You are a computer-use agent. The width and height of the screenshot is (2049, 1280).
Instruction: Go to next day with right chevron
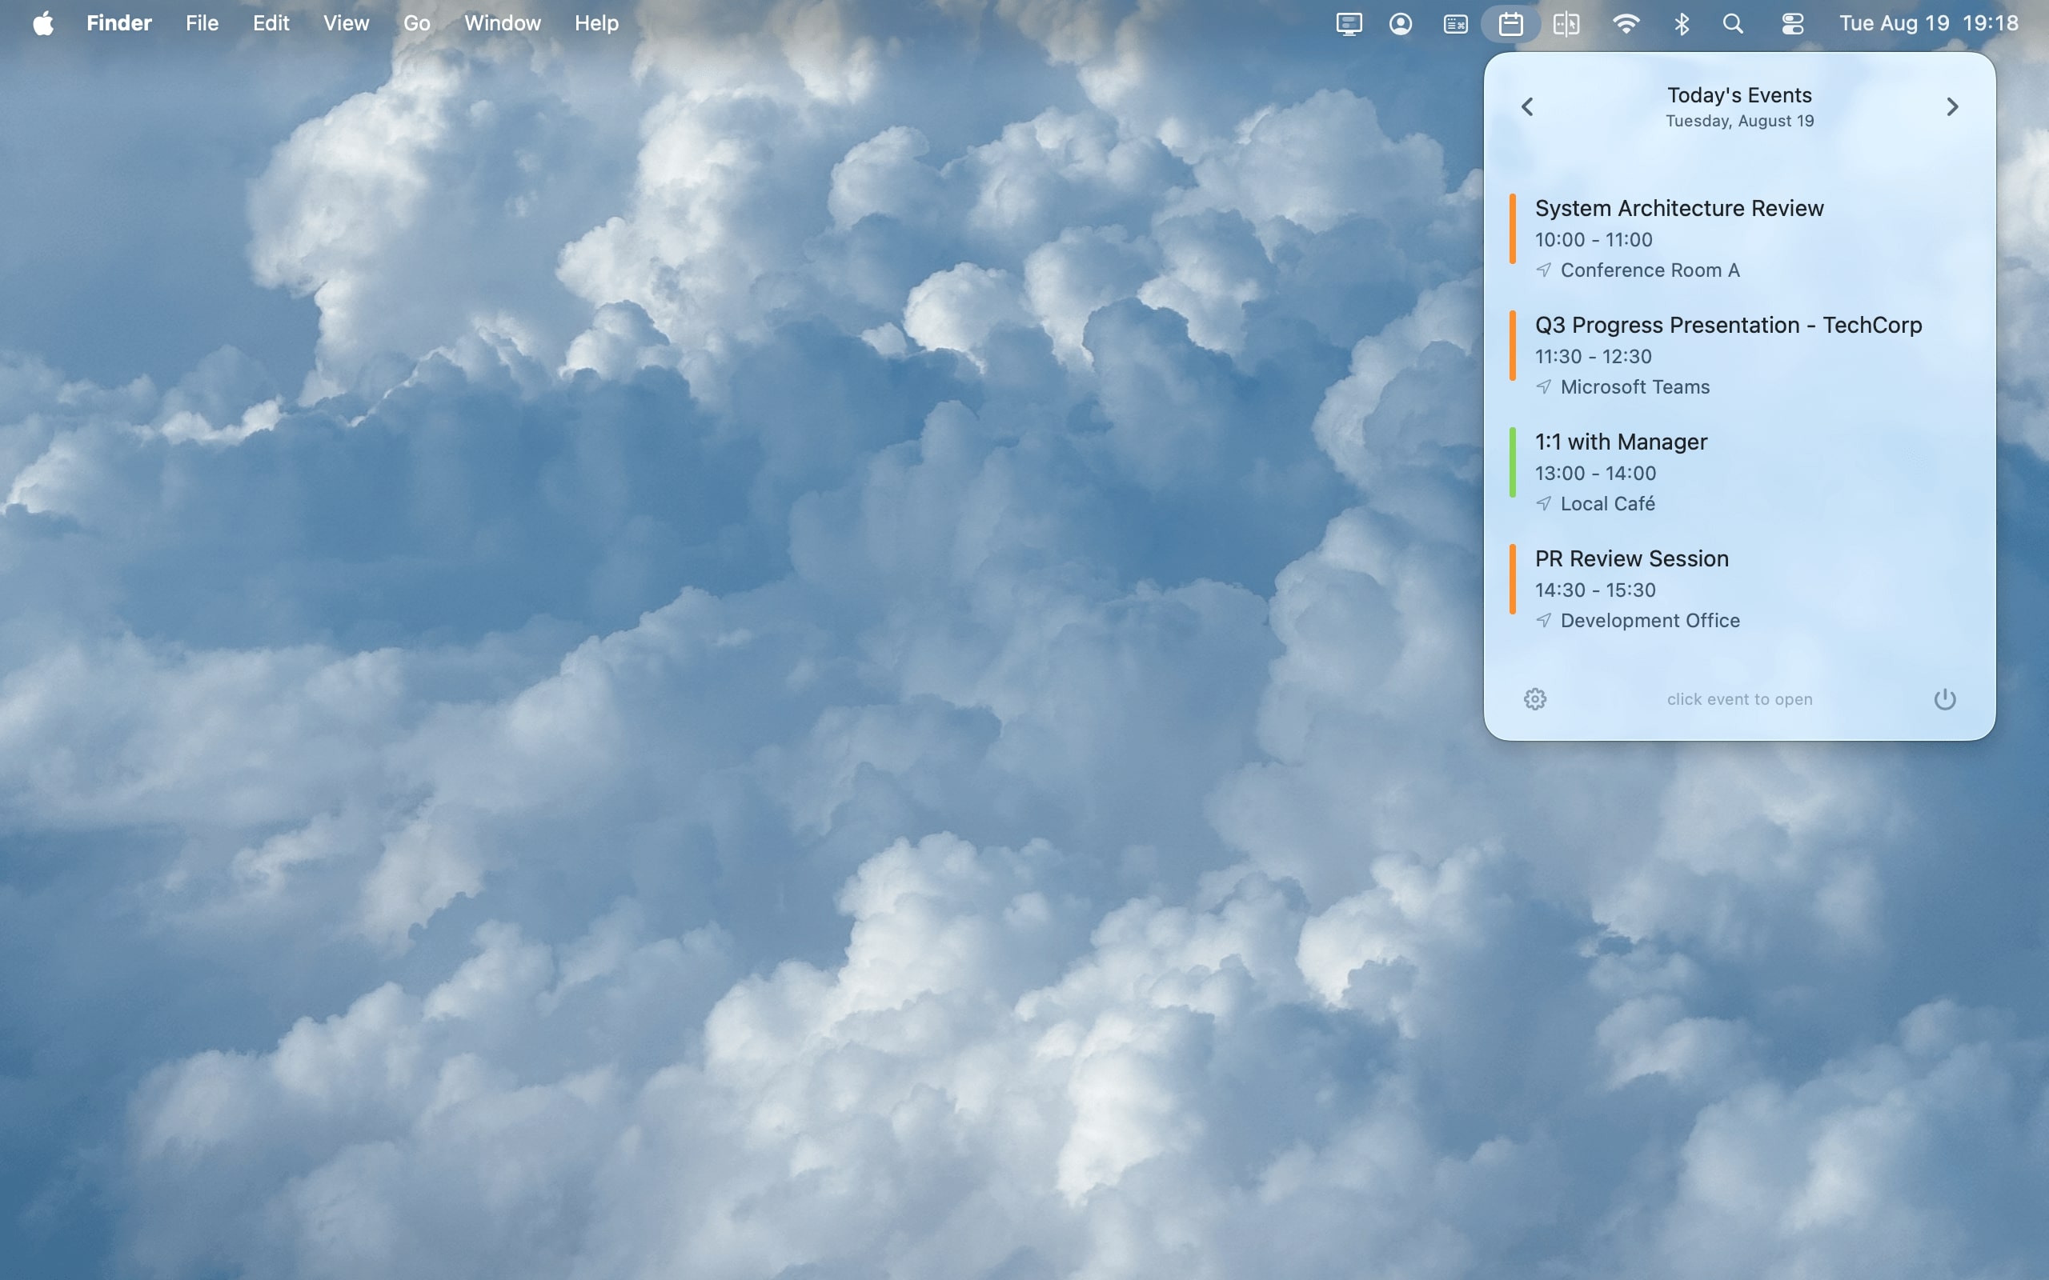(1952, 106)
